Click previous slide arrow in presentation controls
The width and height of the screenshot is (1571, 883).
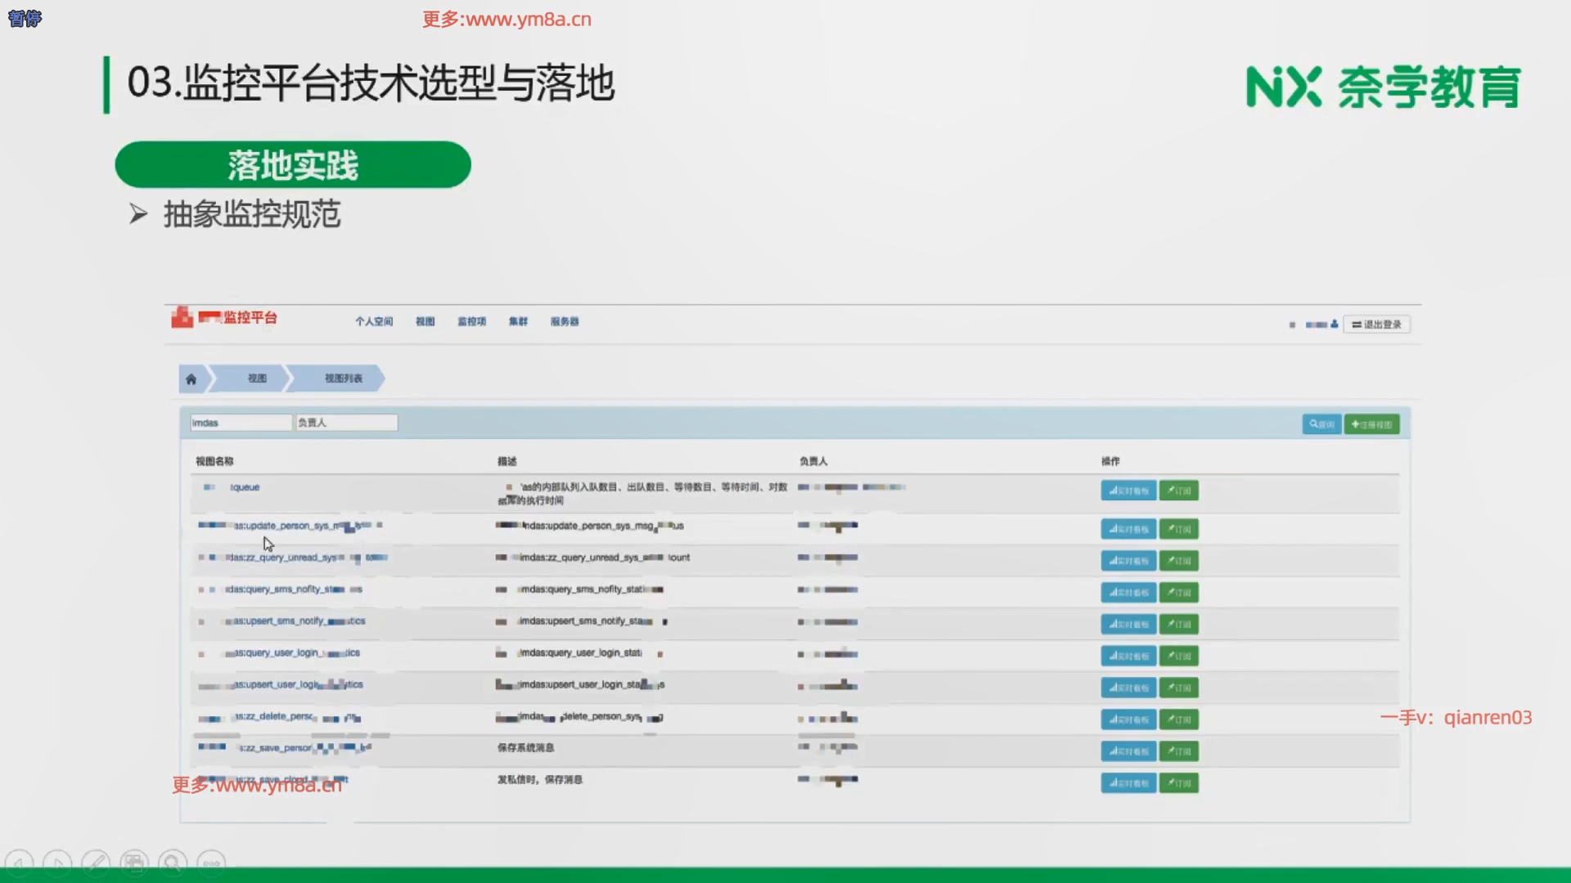19,863
